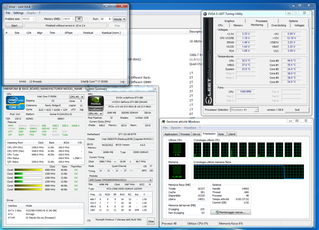319x230 pixels.
Task: Click the Time column header in LinX
Action: pyautogui.click(x=52, y=33)
